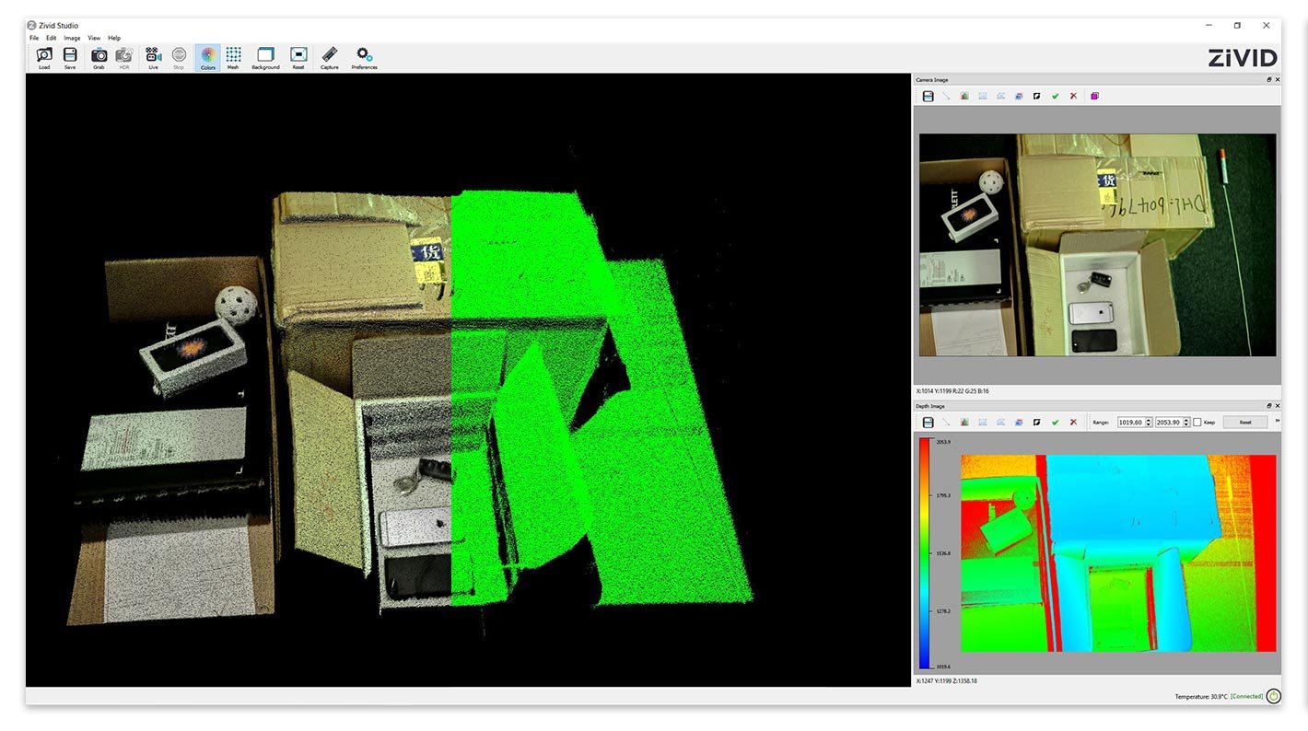Open the View menu
This screenshot has height=731, width=1308.
[93, 38]
